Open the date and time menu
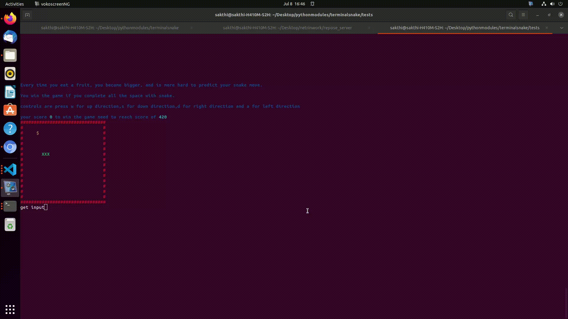 pos(294,4)
